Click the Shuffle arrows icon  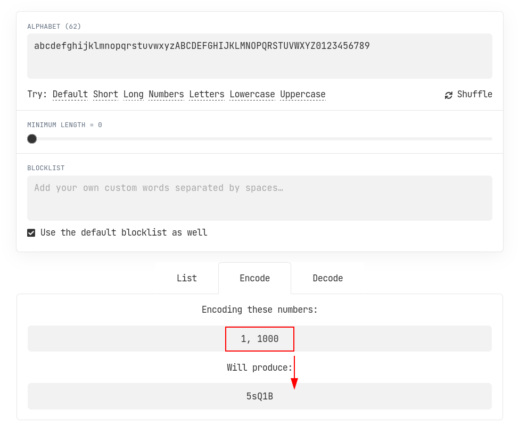point(449,95)
